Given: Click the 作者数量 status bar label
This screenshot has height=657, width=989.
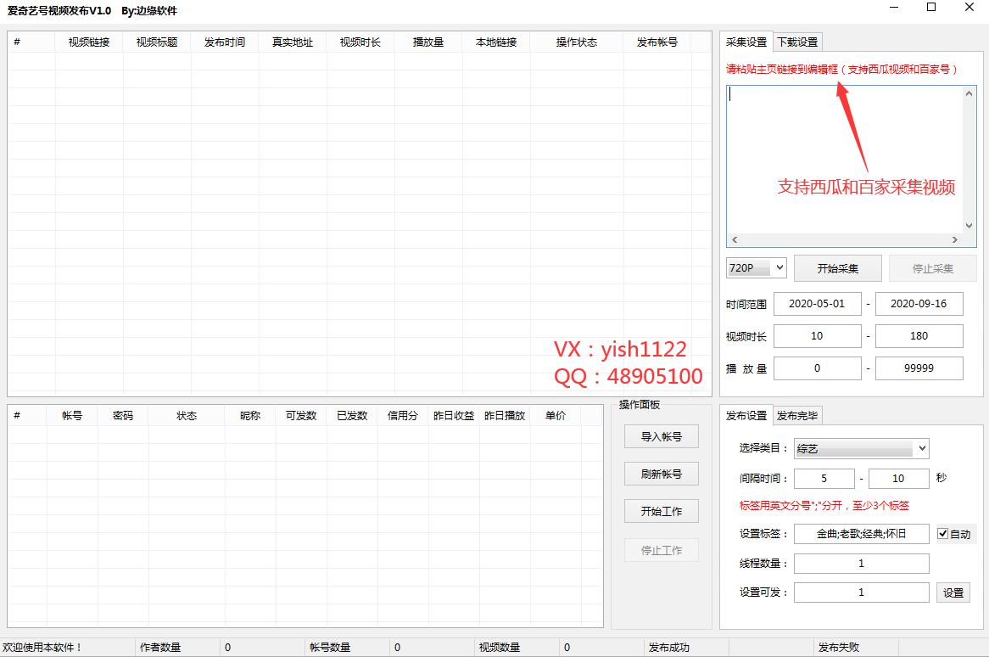Looking at the screenshot, I should (160, 648).
